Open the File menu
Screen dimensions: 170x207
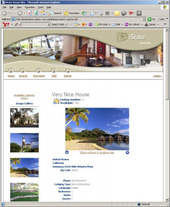click(x=4, y=7)
